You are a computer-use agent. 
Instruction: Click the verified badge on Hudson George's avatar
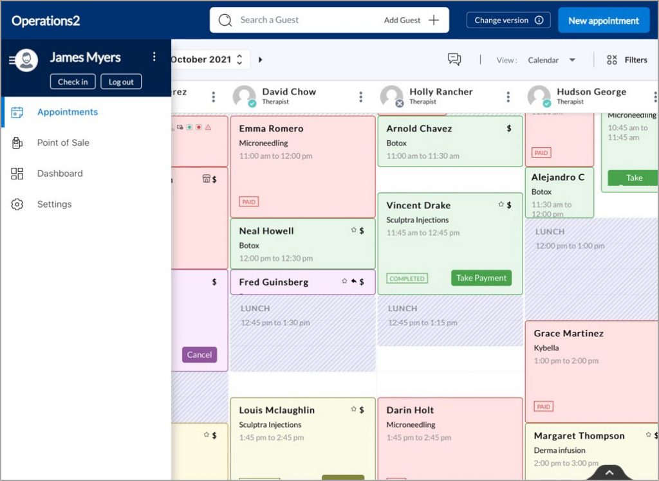point(546,102)
